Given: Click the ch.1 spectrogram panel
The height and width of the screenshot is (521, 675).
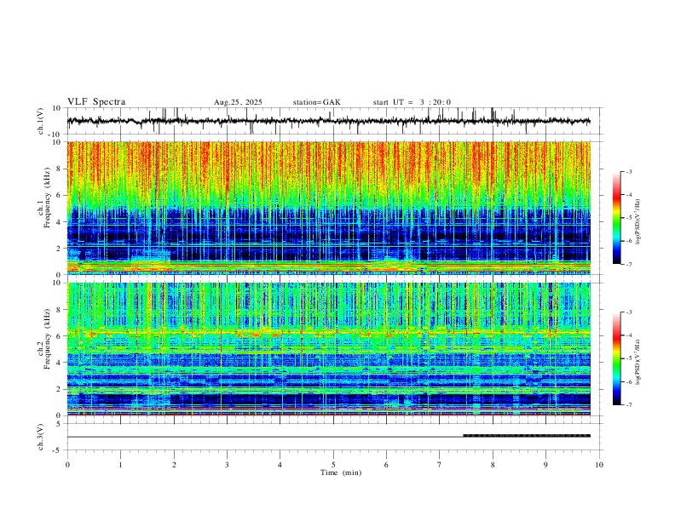Looking at the screenshot, I should point(328,208).
